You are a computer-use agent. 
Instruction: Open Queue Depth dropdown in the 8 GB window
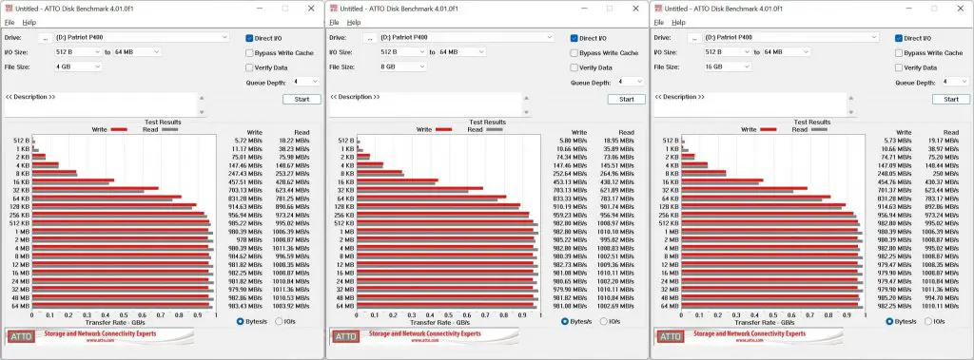click(x=631, y=82)
